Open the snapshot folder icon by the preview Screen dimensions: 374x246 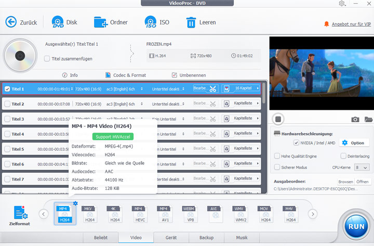[368, 119]
